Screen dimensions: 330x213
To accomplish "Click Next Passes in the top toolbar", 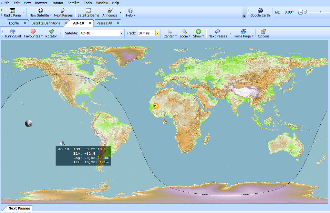I will 63,13.
